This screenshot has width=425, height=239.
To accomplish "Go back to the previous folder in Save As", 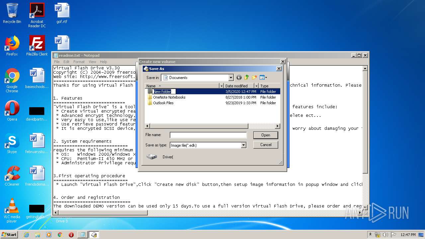I will 239,78.
